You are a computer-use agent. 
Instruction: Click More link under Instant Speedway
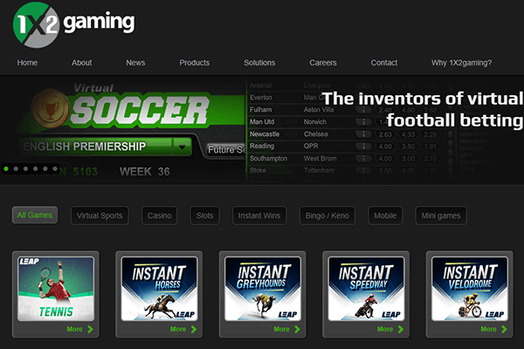tap(385, 329)
